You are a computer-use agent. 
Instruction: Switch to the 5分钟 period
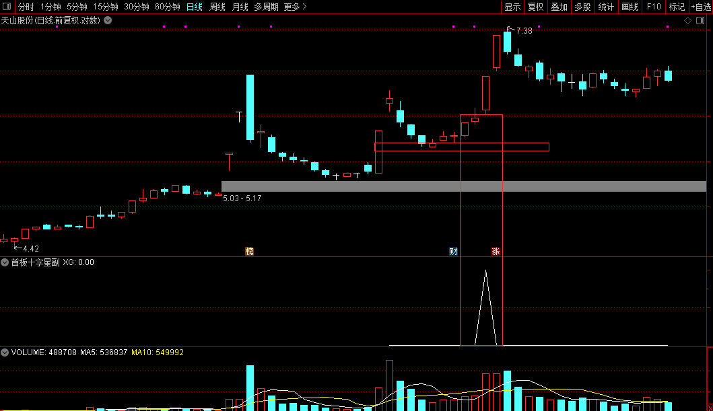point(77,7)
